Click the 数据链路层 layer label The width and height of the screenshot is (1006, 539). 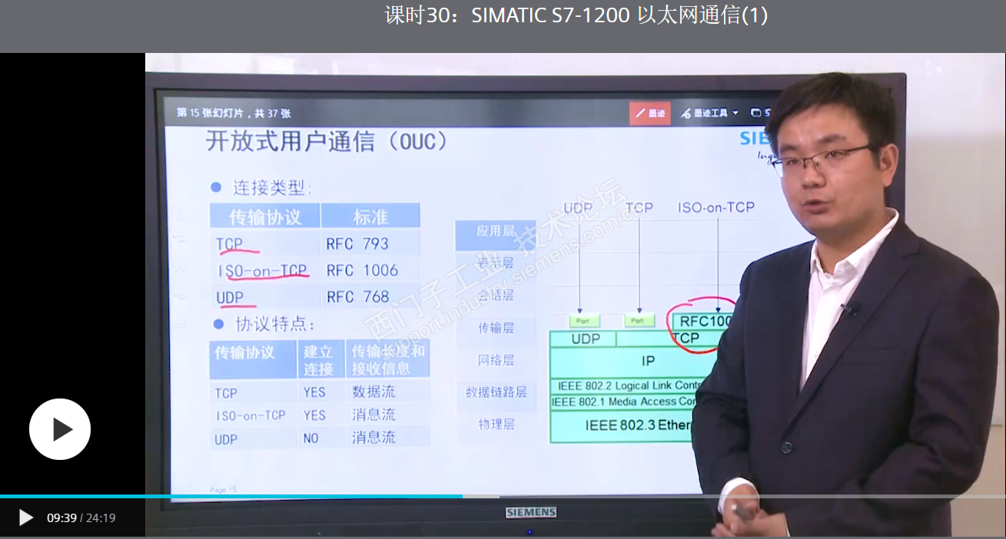496,392
